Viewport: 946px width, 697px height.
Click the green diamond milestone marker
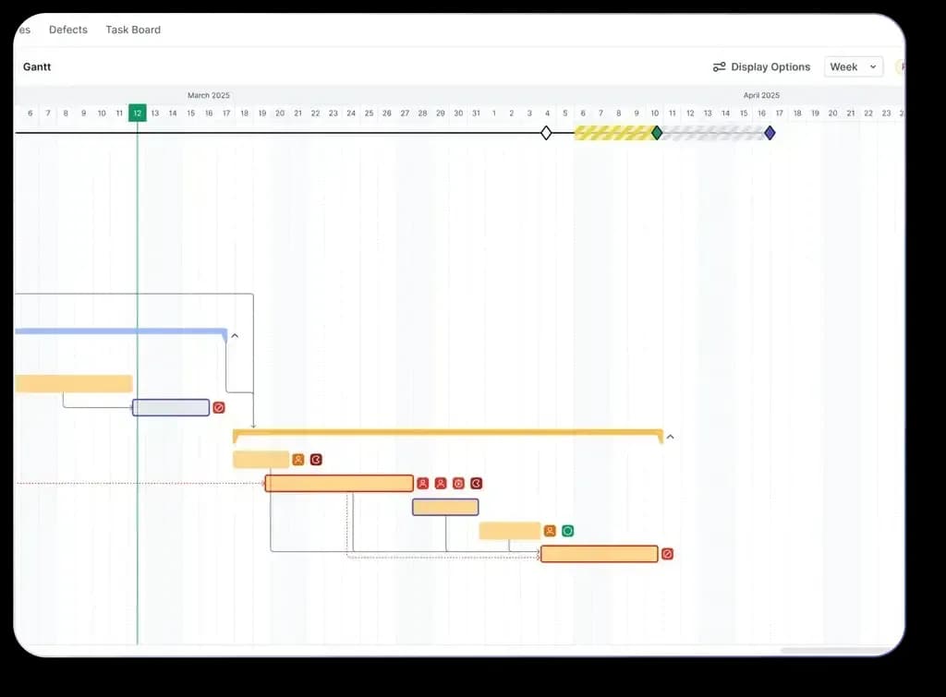[x=657, y=133]
